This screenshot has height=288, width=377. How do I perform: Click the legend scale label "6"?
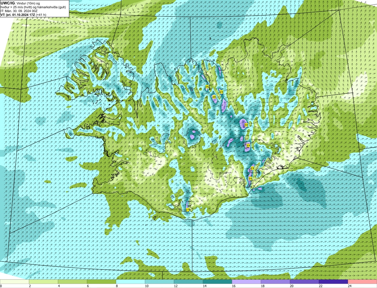[x=87, y=286]
